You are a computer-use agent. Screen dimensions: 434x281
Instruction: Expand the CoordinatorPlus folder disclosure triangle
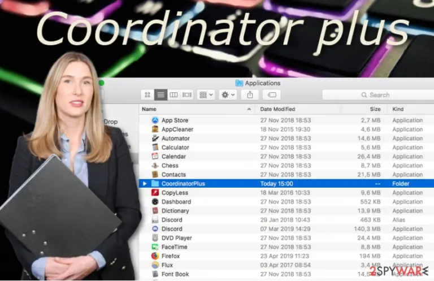point(145,184)
